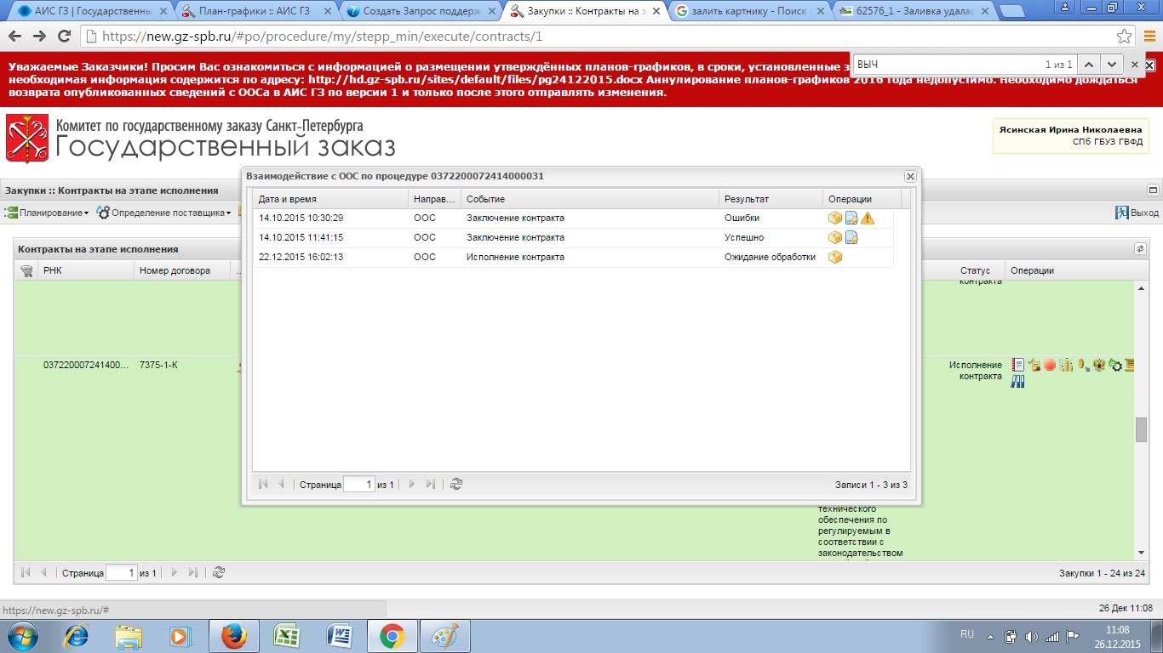The width and height of the screenshot is (1163, 653).
Task: Open the signed document icon in Успешно row
Action: [x=851, y=238]
